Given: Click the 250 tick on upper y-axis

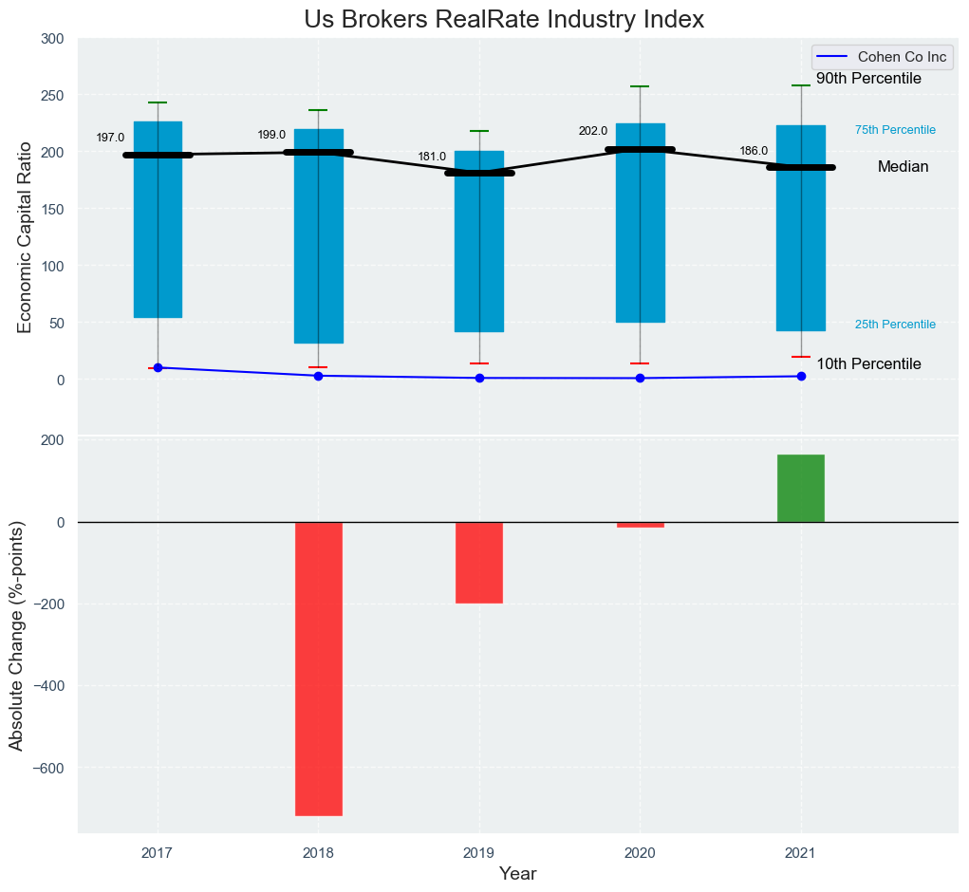Looking at the screenshot, I should coord(52,95).
